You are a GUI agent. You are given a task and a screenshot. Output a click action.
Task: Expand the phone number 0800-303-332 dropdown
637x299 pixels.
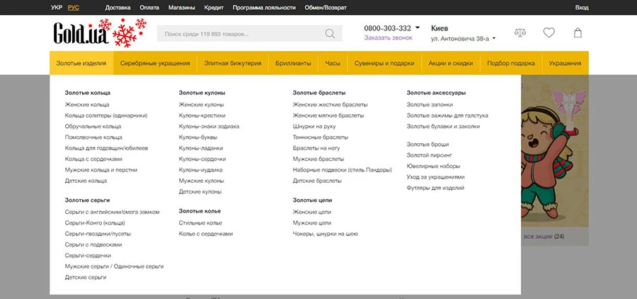pyautogui.click(x=417, y=28)
